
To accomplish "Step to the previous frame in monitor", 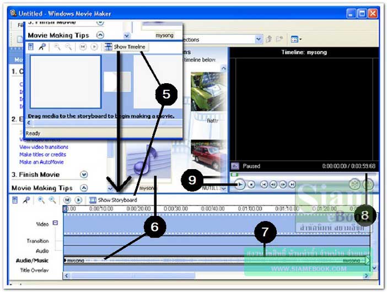I will tap(273, 185).
